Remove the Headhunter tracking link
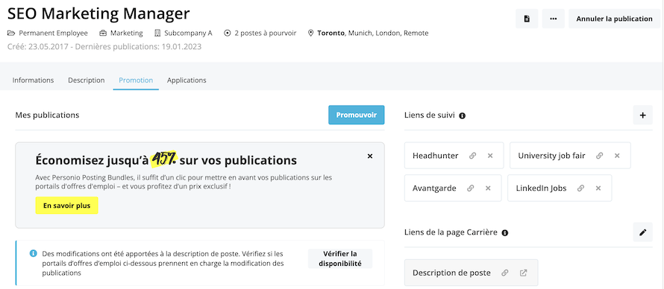The image size is (664, 289). click(x=490, y=156)
